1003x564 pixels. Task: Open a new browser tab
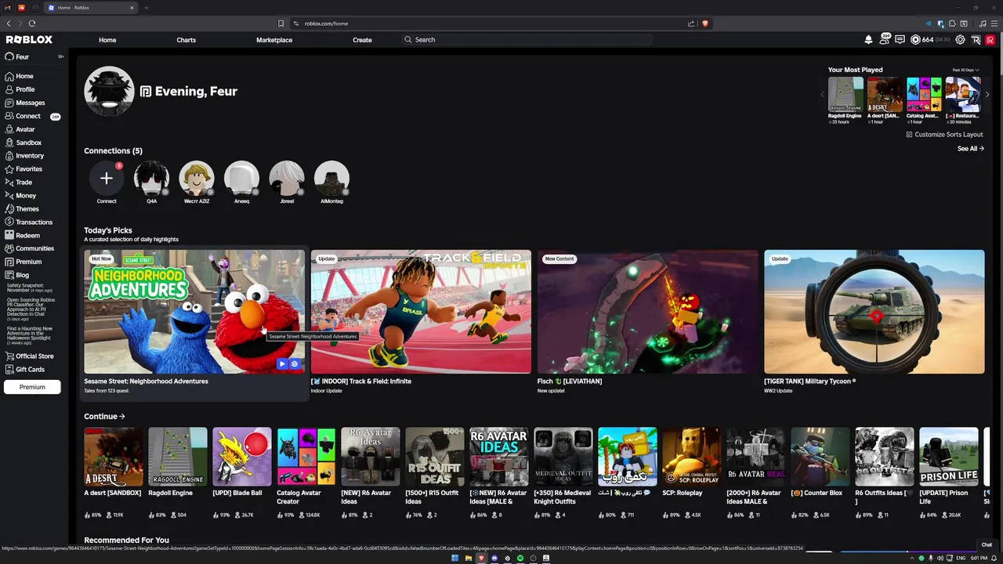146,8
